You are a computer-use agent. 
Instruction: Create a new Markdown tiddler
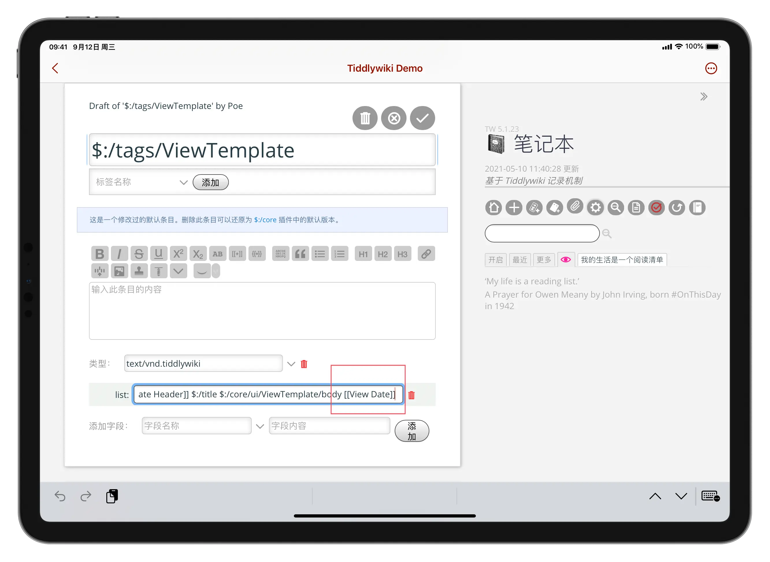(534, 207)
